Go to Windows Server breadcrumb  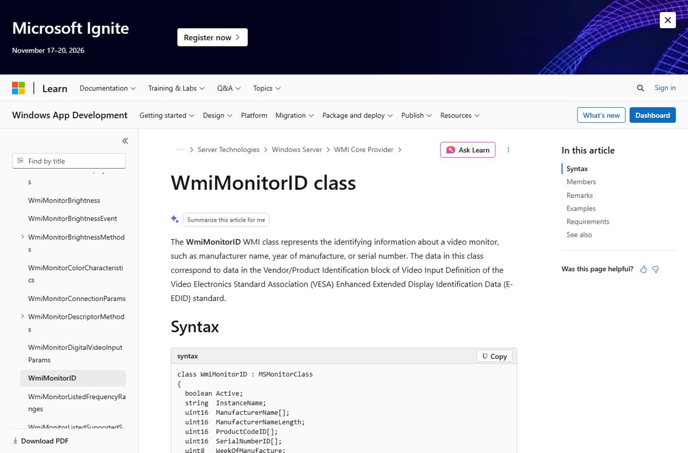297,150
